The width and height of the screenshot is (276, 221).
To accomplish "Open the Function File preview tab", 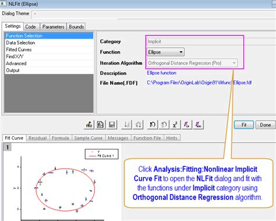I will point(147,138).
